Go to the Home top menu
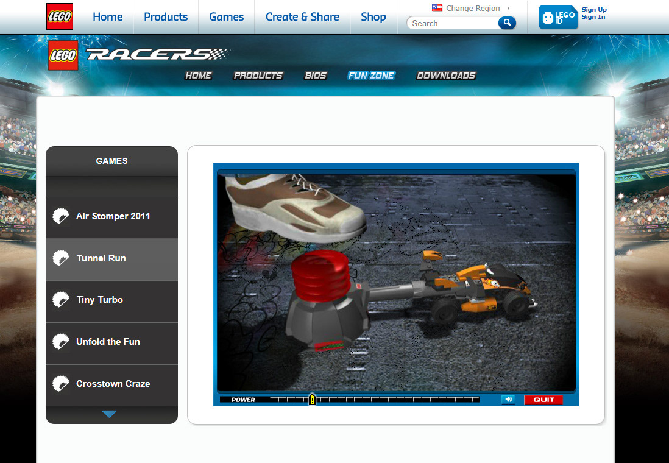669x463 pixels. tap(107, 16)
